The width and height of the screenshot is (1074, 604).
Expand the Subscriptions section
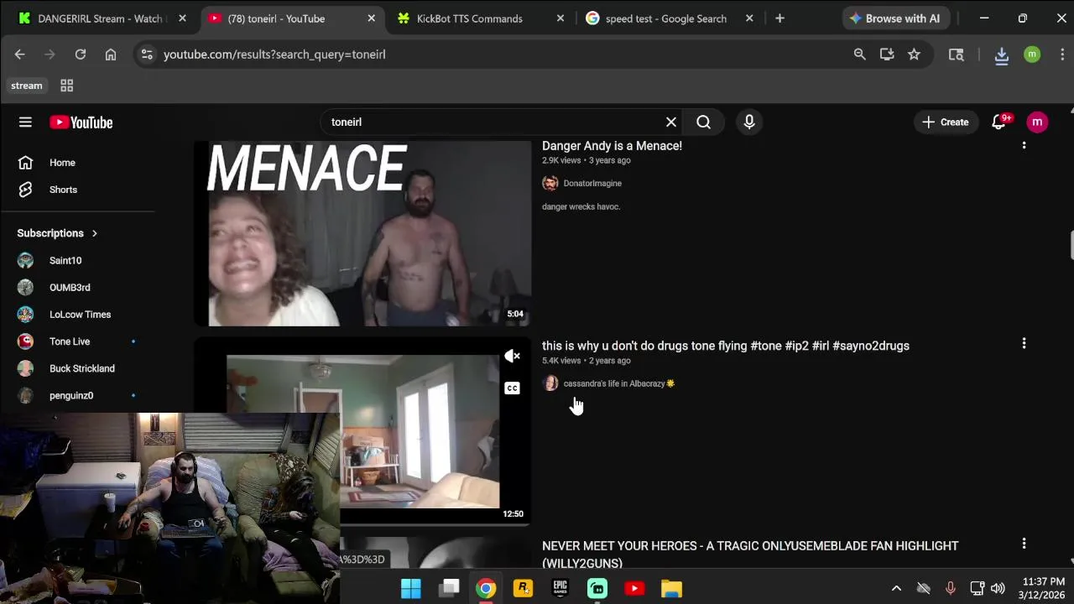[x=57, y=233]
